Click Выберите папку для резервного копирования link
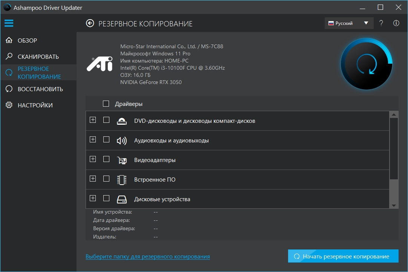 147,257
